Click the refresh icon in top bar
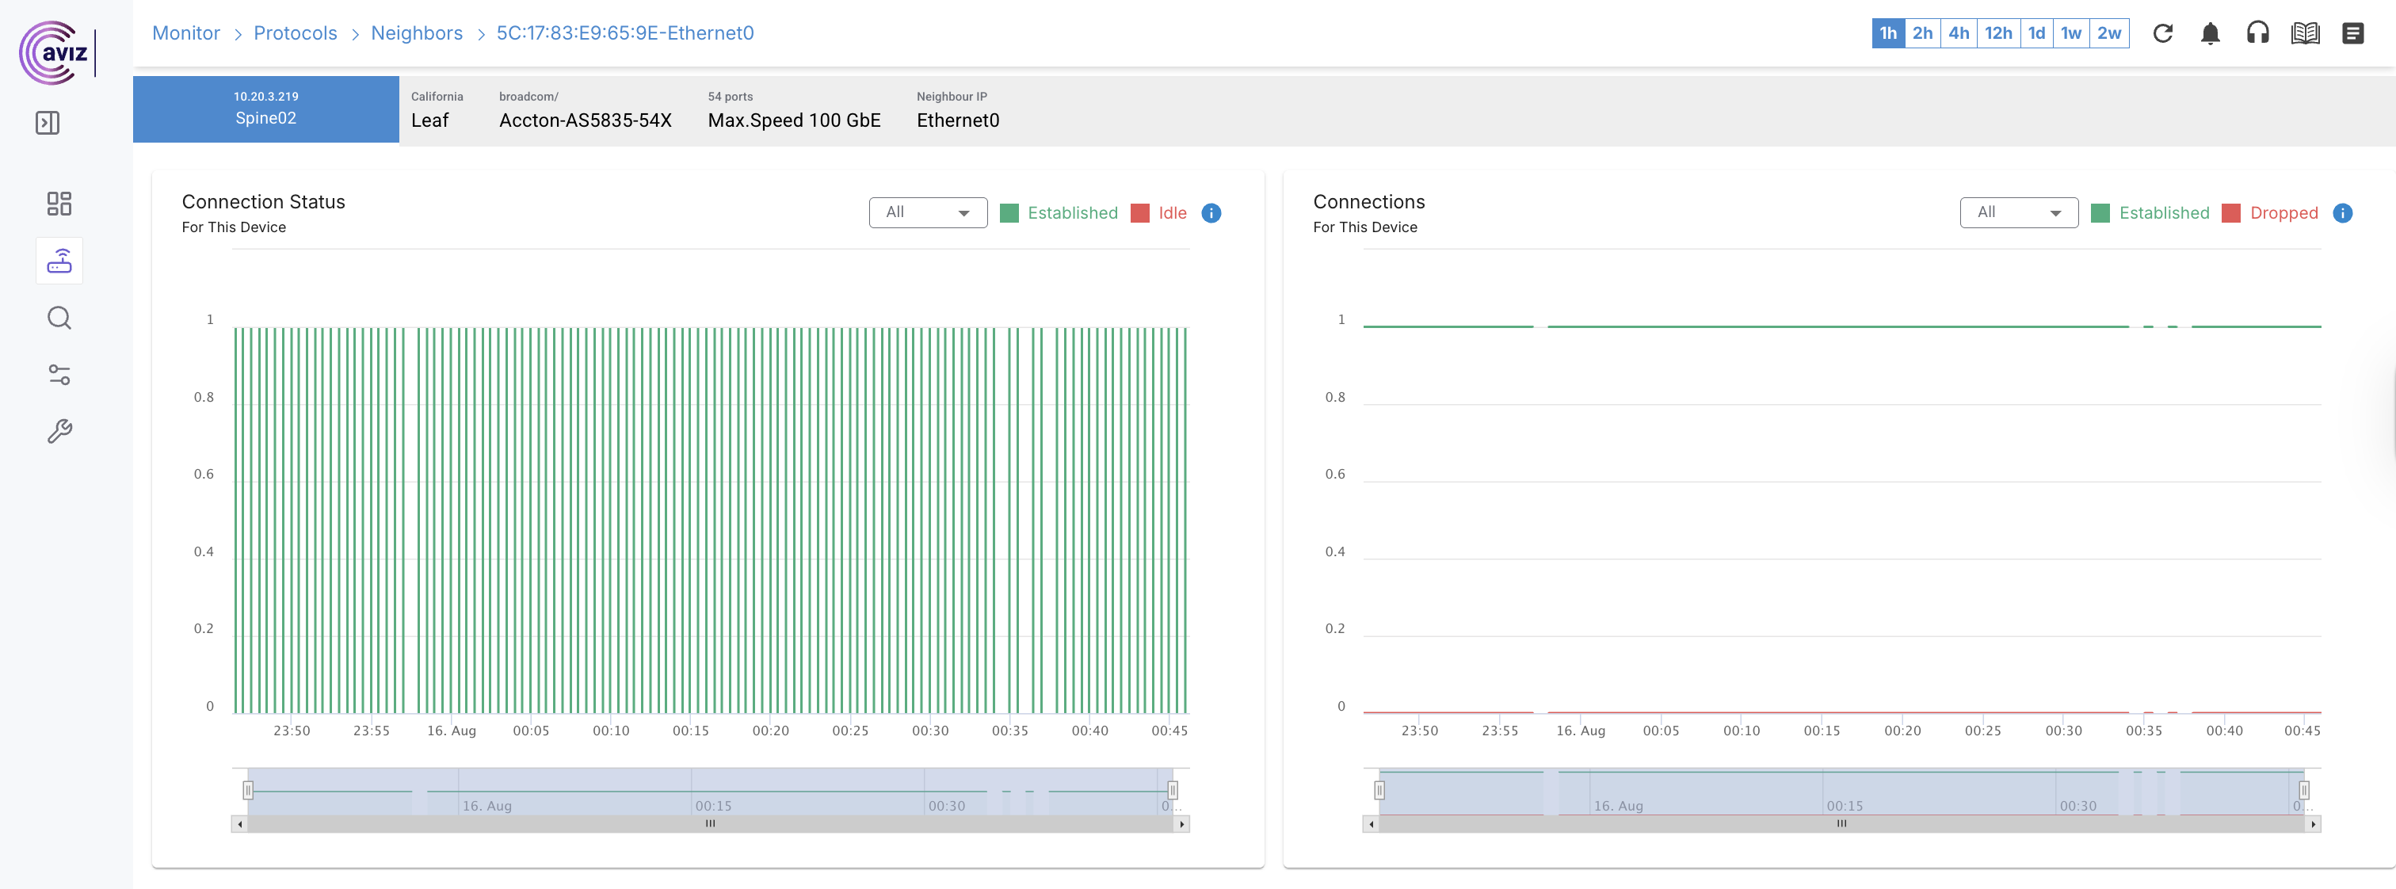Image resolution: width=2396 pixels, height=889 pixels. (2162, 33)
